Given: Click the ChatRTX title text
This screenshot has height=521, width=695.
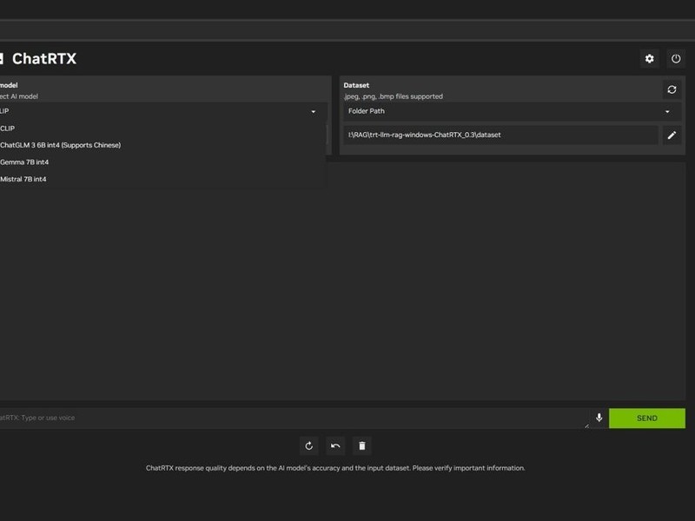Looking at the screenshot, I should 44,58.
